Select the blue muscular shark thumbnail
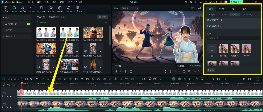Viewport: 263px width, 112px height. click(46, 48)
